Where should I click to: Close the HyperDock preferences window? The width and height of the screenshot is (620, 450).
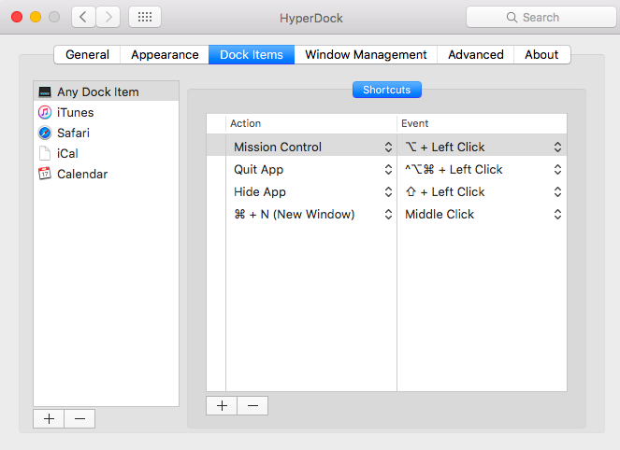[x=17, y=17]
